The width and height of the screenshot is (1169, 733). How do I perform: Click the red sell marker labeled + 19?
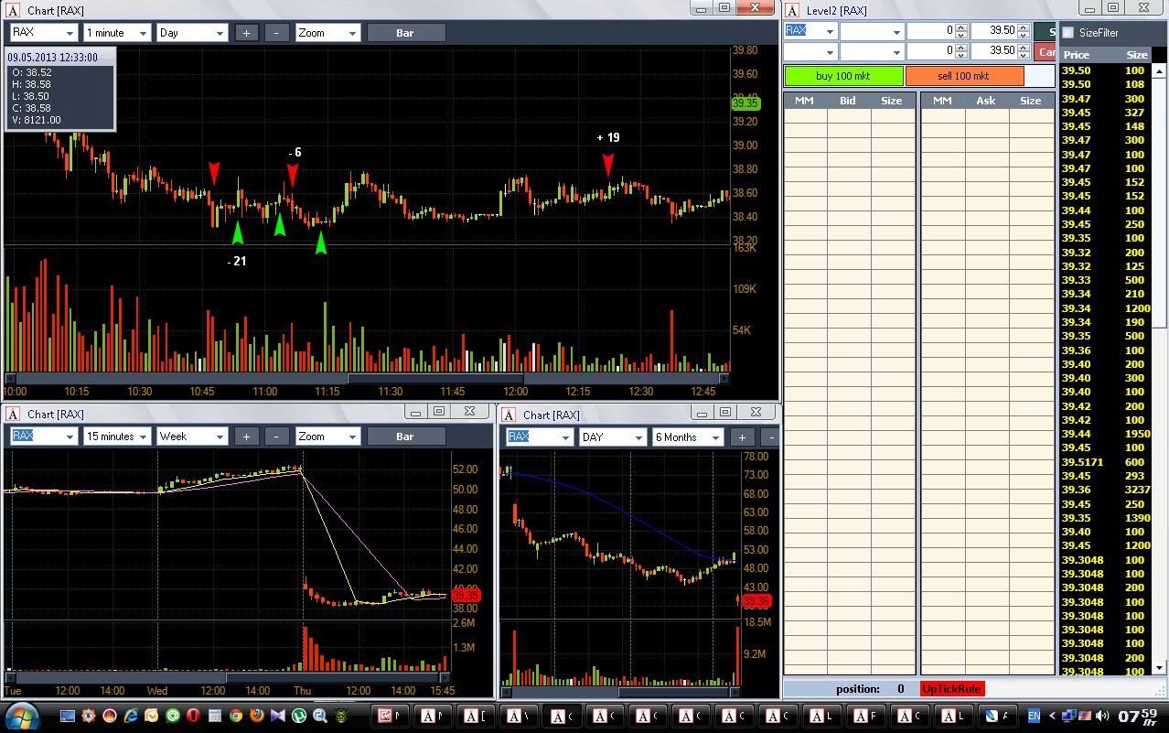(607, 166)
